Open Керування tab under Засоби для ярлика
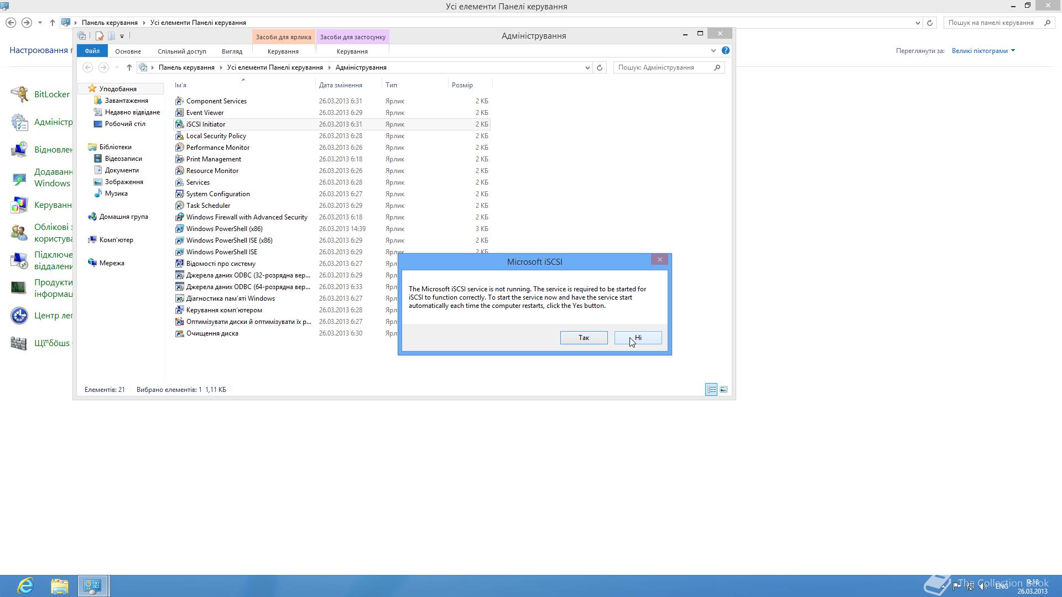The image size is (1062, 597). [x=283, y=51]
